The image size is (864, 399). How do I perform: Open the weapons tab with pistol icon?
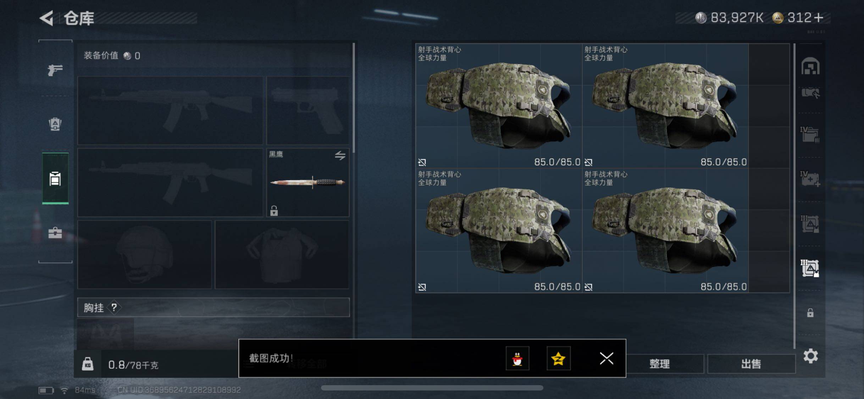55,70
